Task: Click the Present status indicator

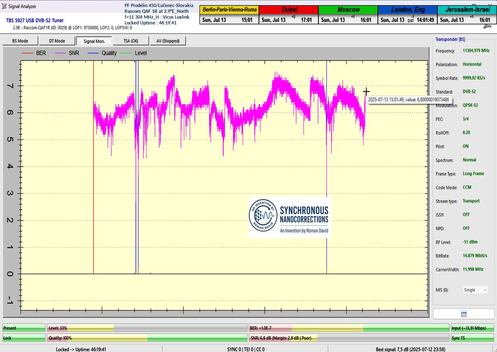Action: click(x=24, y=328)
